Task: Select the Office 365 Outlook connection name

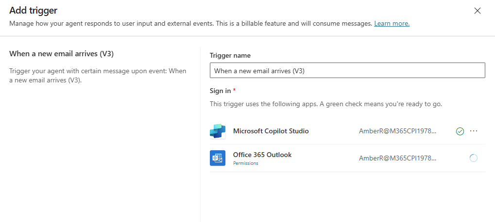Action: (x=262, y=155)
